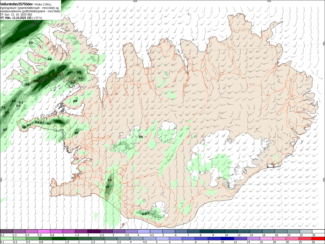
Task: Pick lower legend swatch starting at 12
Action: [x=240, y=238]
